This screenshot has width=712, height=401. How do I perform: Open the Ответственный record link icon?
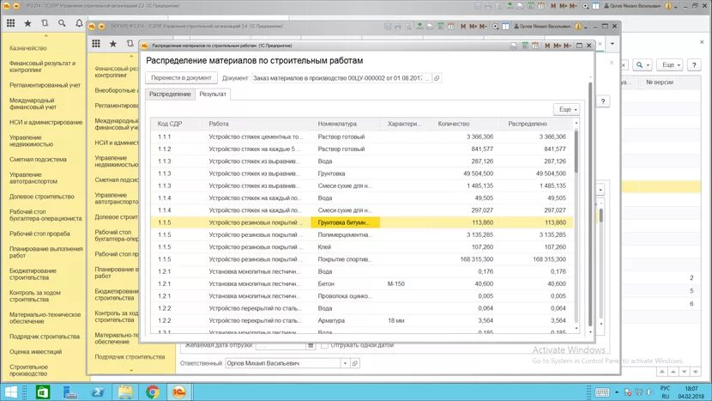tap(355, 363)
